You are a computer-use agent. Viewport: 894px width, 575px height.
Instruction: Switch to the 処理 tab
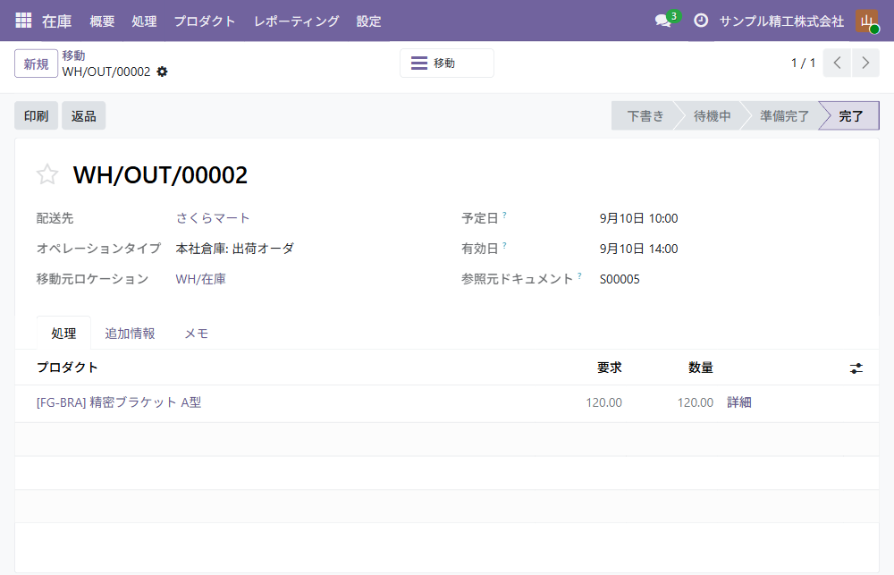(x=63, y=334)
